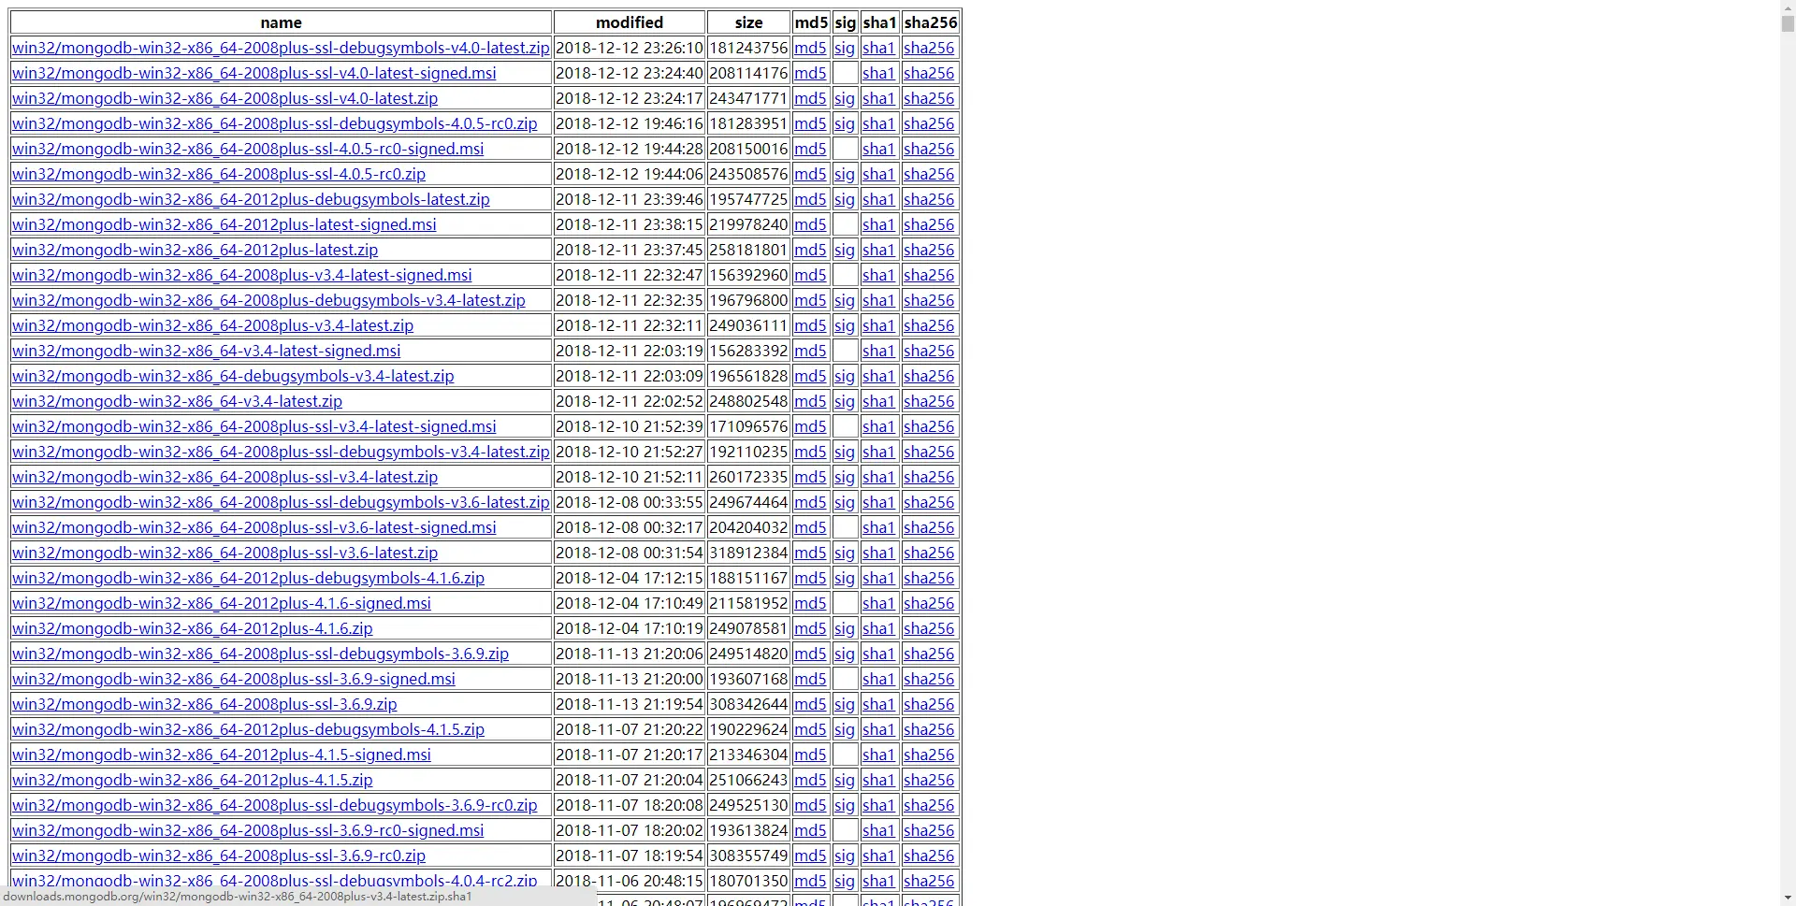Open sha256 link for 2008plus-ssl-v3.4-latest.zip
The height and width of the screenshot is (906, 1796).
click(x=929, y=477)
